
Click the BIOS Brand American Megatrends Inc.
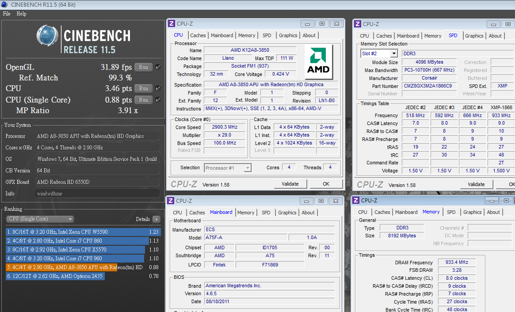(x=269, y=285)
